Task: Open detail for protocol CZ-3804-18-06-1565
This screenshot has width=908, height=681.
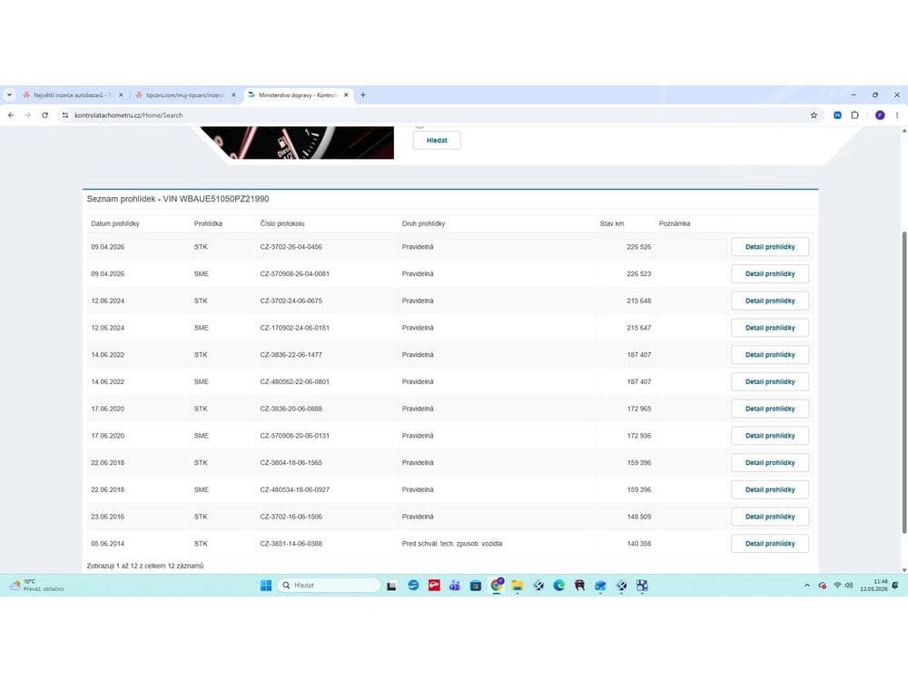Action: click(x=770, y=463)
